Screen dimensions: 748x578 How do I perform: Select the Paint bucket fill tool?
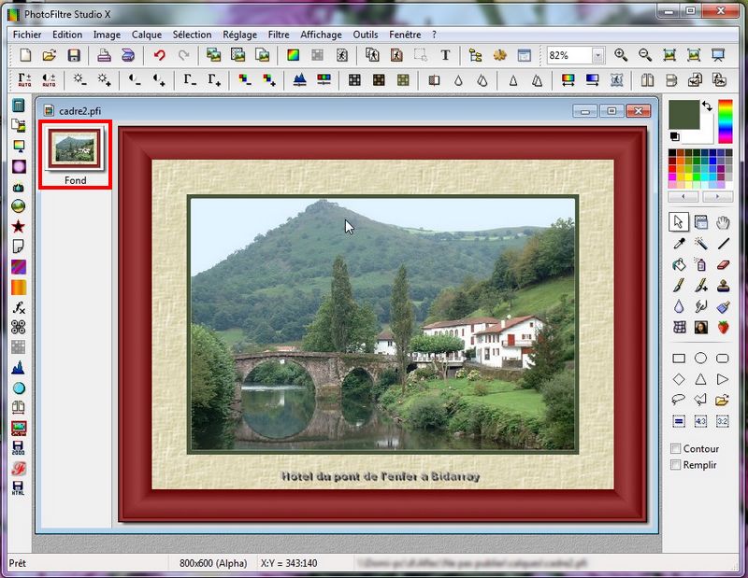pos(679,264)
